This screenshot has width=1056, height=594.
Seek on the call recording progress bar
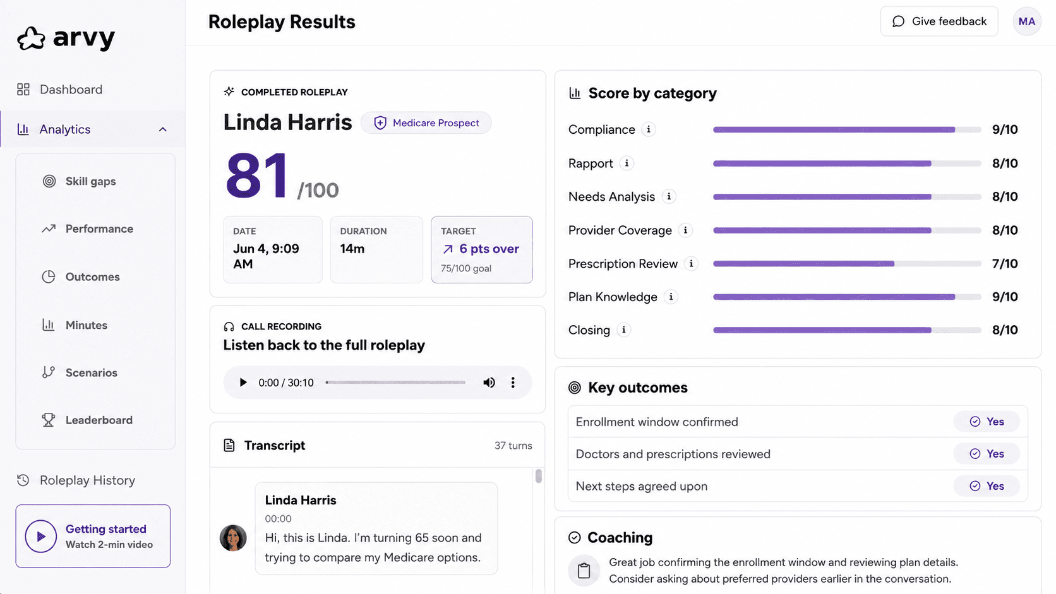pyautogui.click(x=396, y=383)
